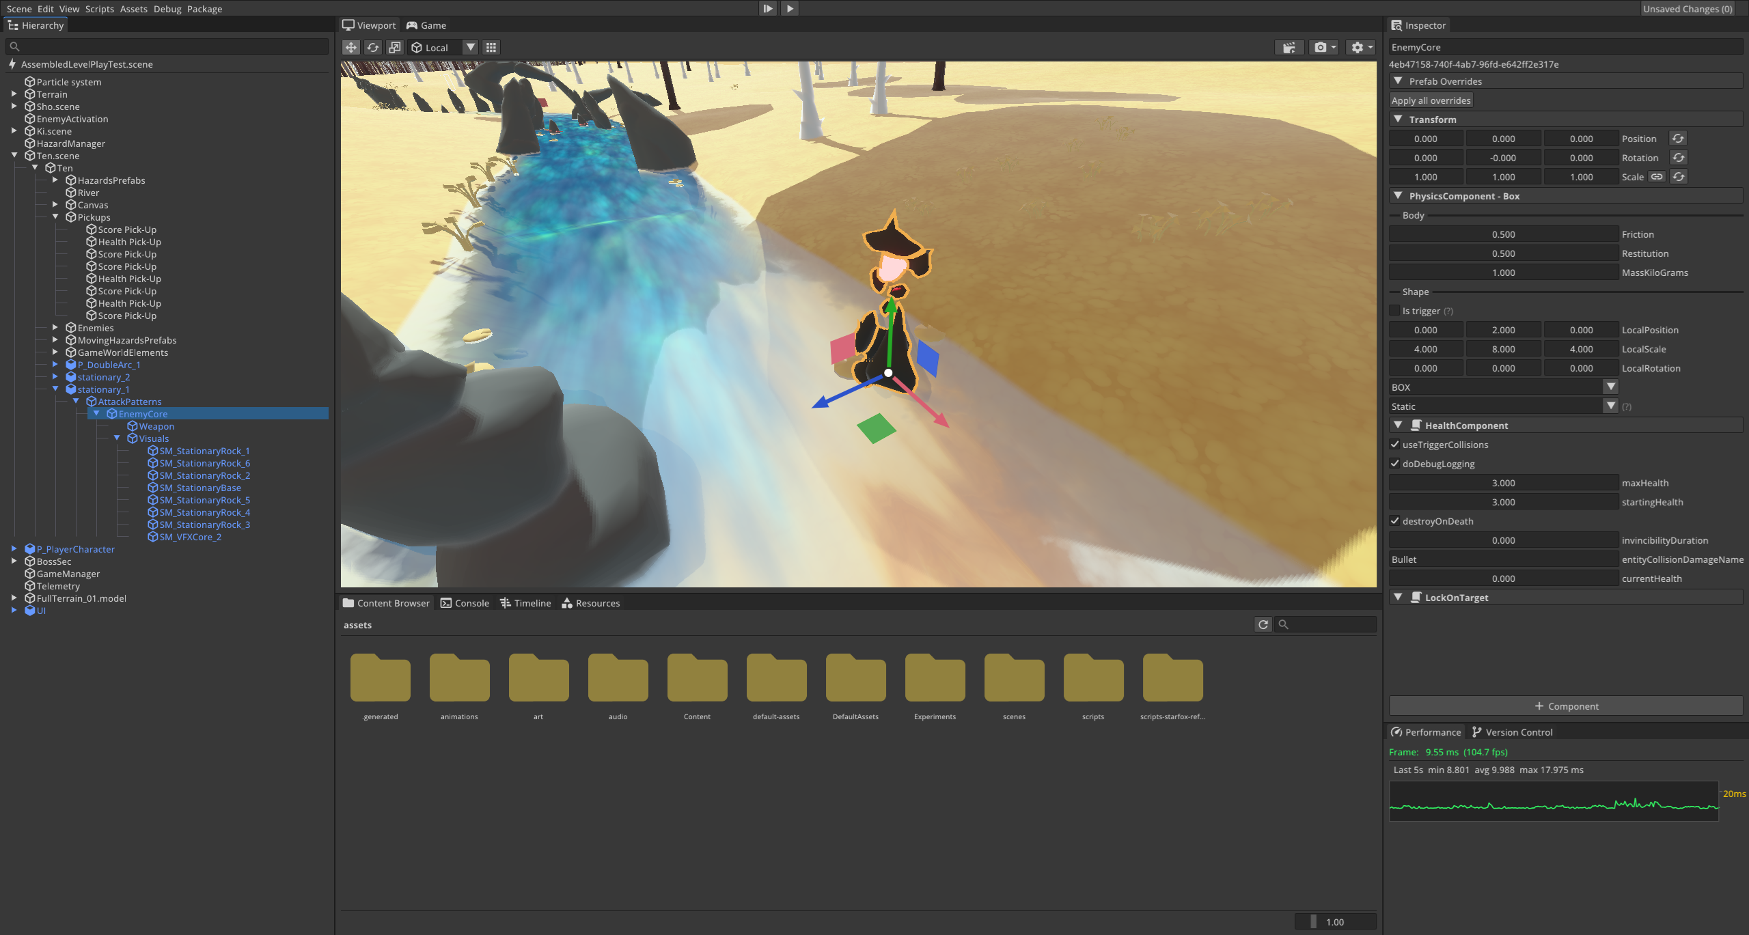This screenshot has height=935, width=1749.
Task: Refresh the Content Browser assets
Action: tap(1263, 624)
